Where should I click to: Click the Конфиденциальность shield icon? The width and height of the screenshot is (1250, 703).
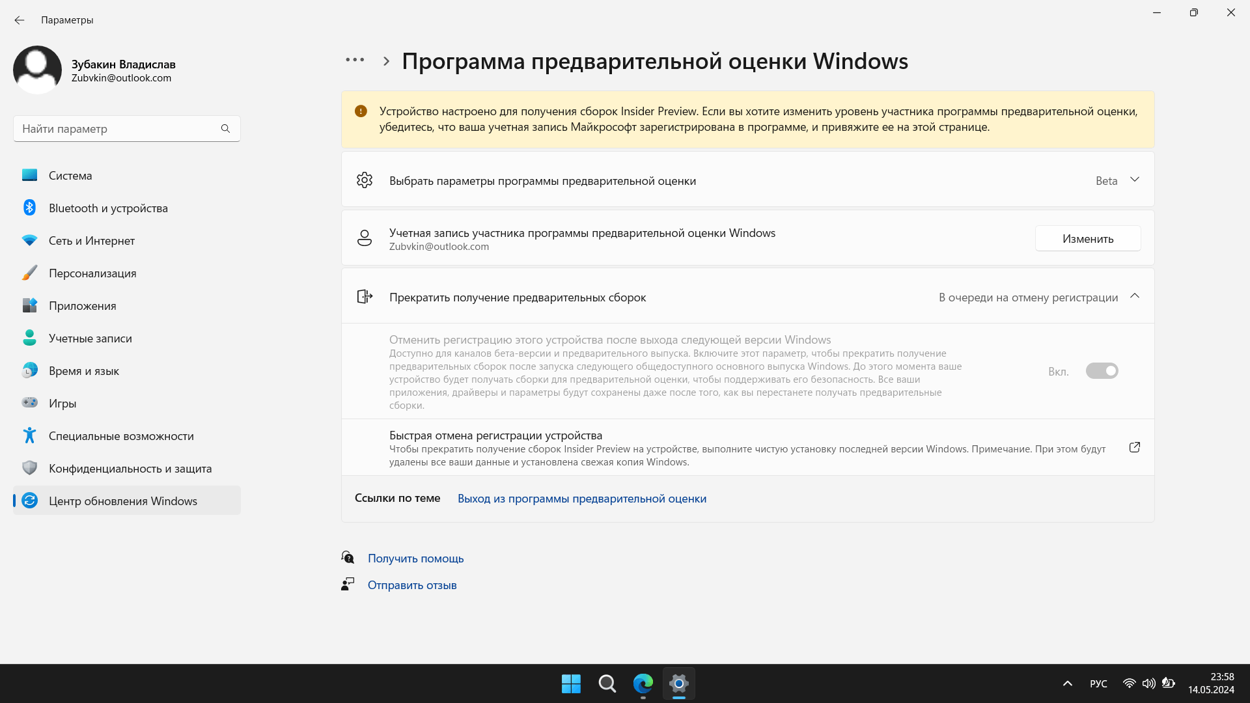pyautogui.click(x=29, y=468)
